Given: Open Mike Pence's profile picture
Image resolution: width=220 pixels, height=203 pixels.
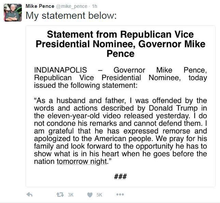Looking at the screenshot, I should 13,13.
